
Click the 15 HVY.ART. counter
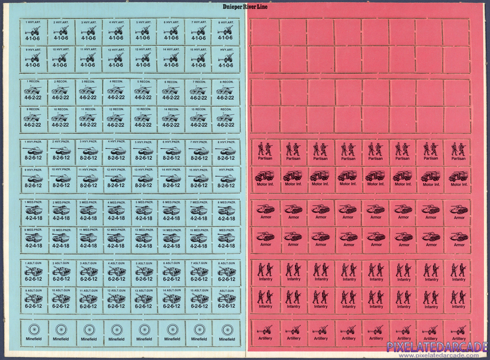coord(199,59)
